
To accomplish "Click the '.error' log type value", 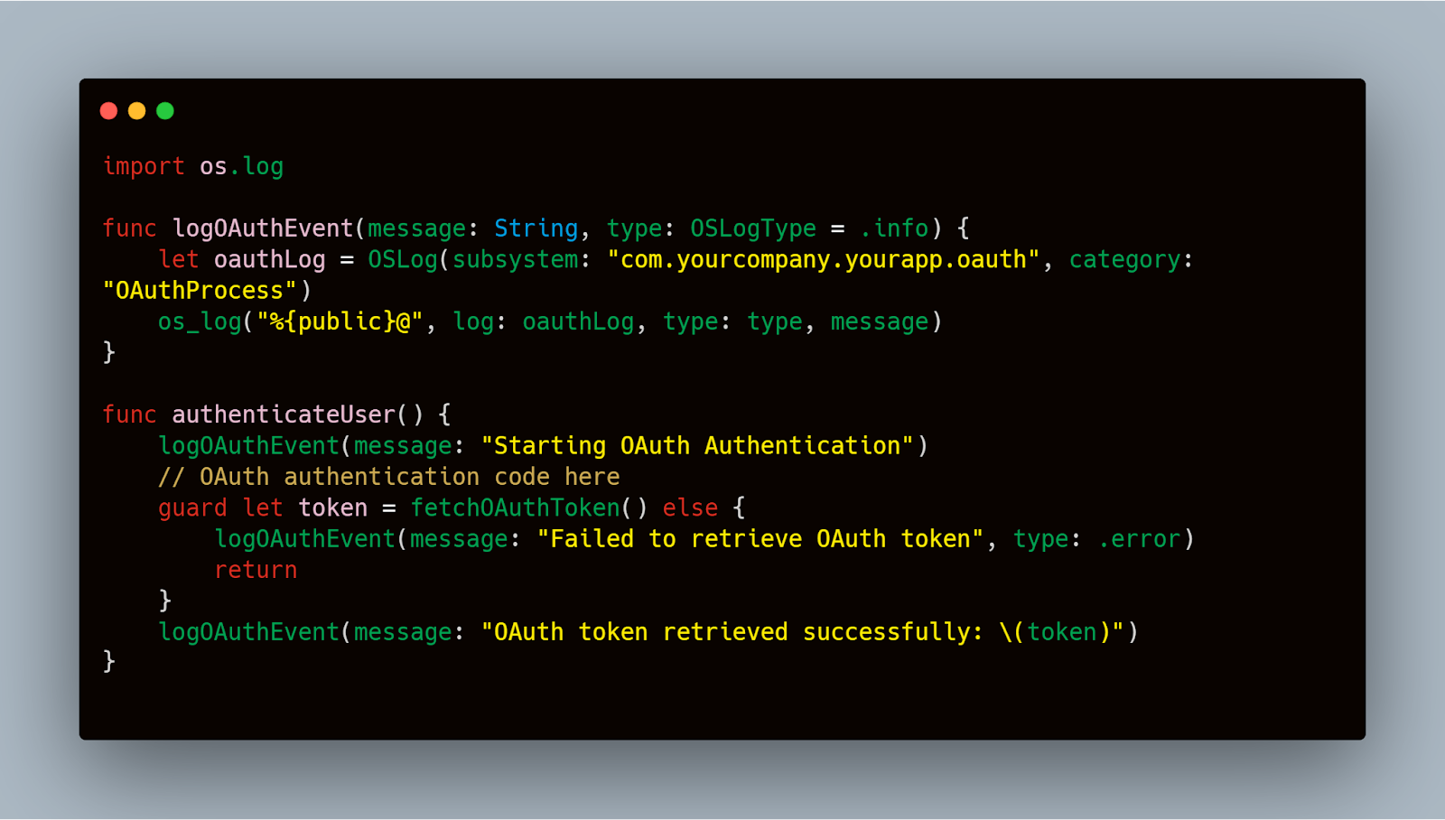I will (1140, 539).
